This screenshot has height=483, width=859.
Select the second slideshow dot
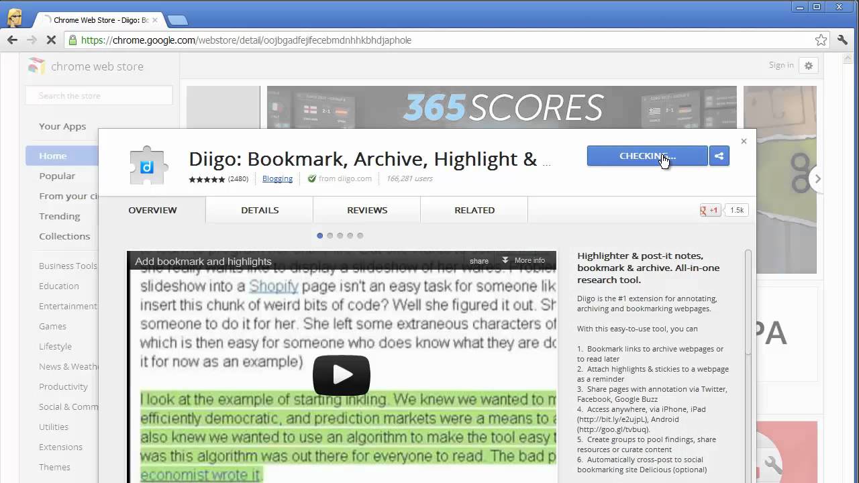pyautogui.click(x=330, y=235)
